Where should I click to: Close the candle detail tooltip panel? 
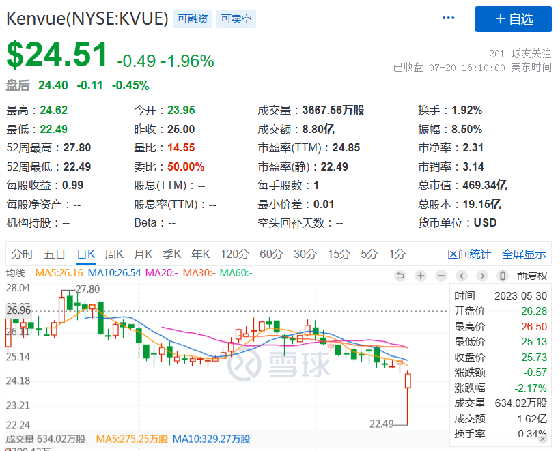tap(542, 439)
